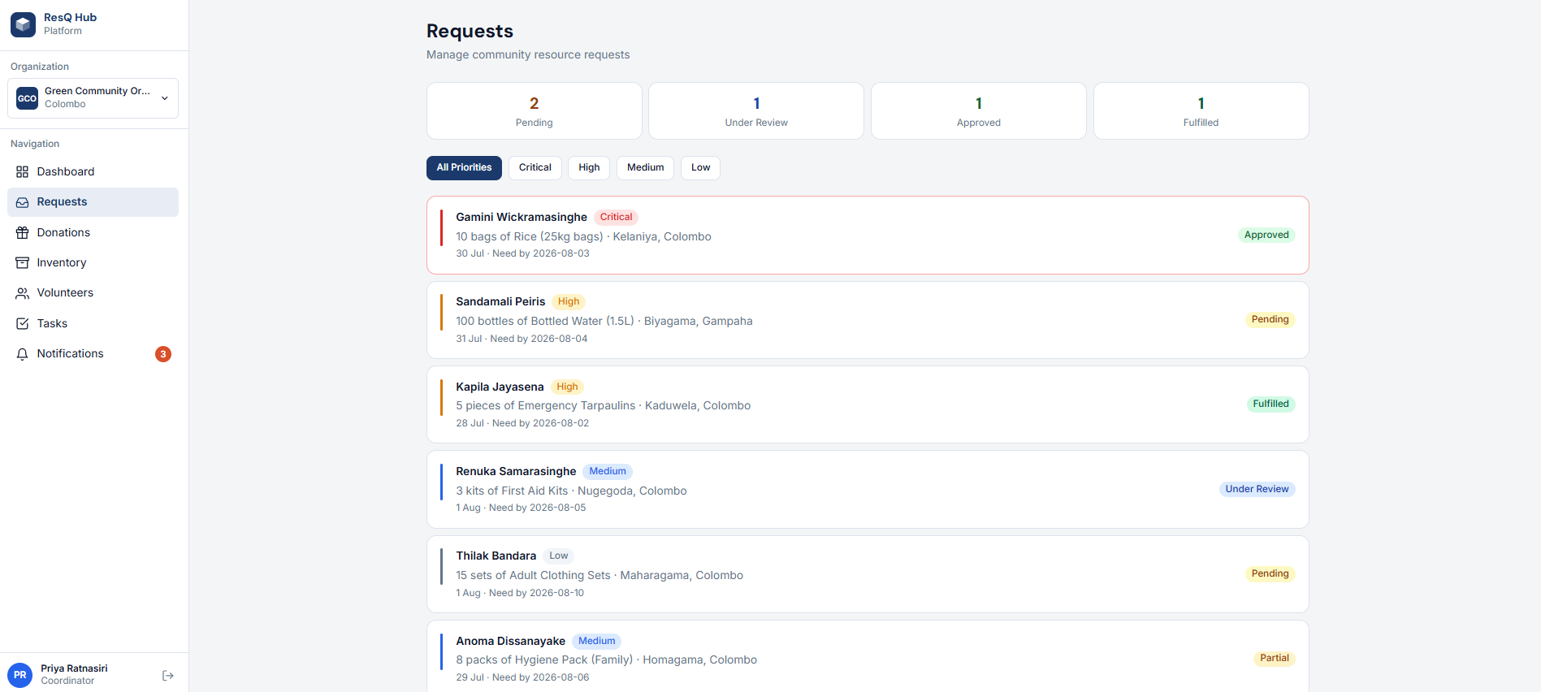Viewport: 1541px width, 692px height.
Task: Open the Dashboard page
Action: click(93, 172)
